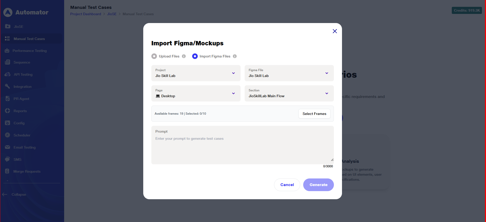The height and width of the screenshot is (222, 486).
Task: Select the Upload Files radio option
Action: coord(154,56)
